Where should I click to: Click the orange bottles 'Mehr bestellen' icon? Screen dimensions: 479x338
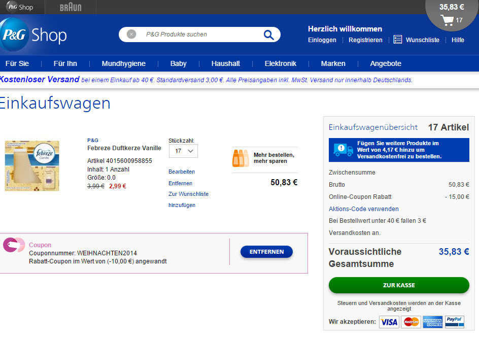[x=241, y=158]
